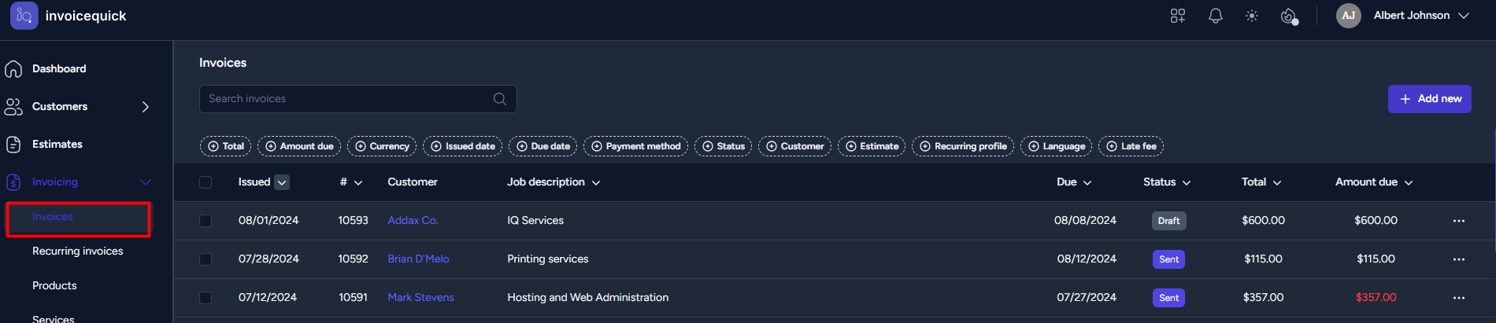This screenshot has width=1496, height=323.
Task: Select the checkbox for invoice 10592
Action: [x=206, y=259]
